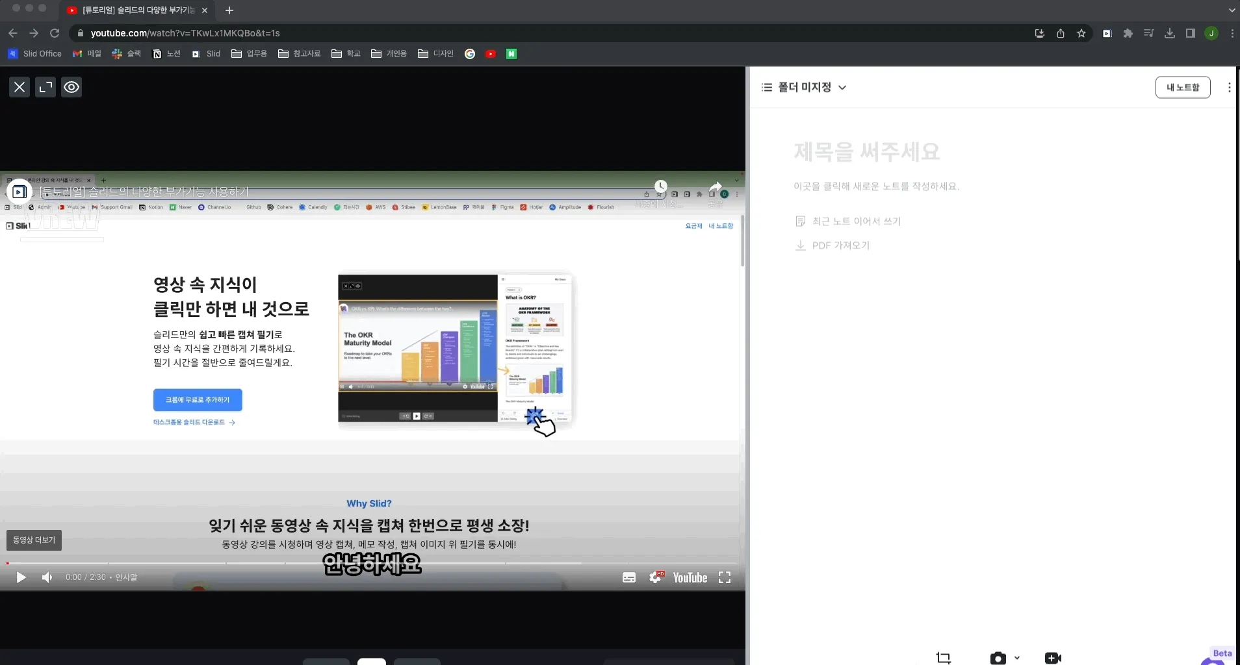
Task: Open the J profile avatar
Action: (x=1211, y=33)
